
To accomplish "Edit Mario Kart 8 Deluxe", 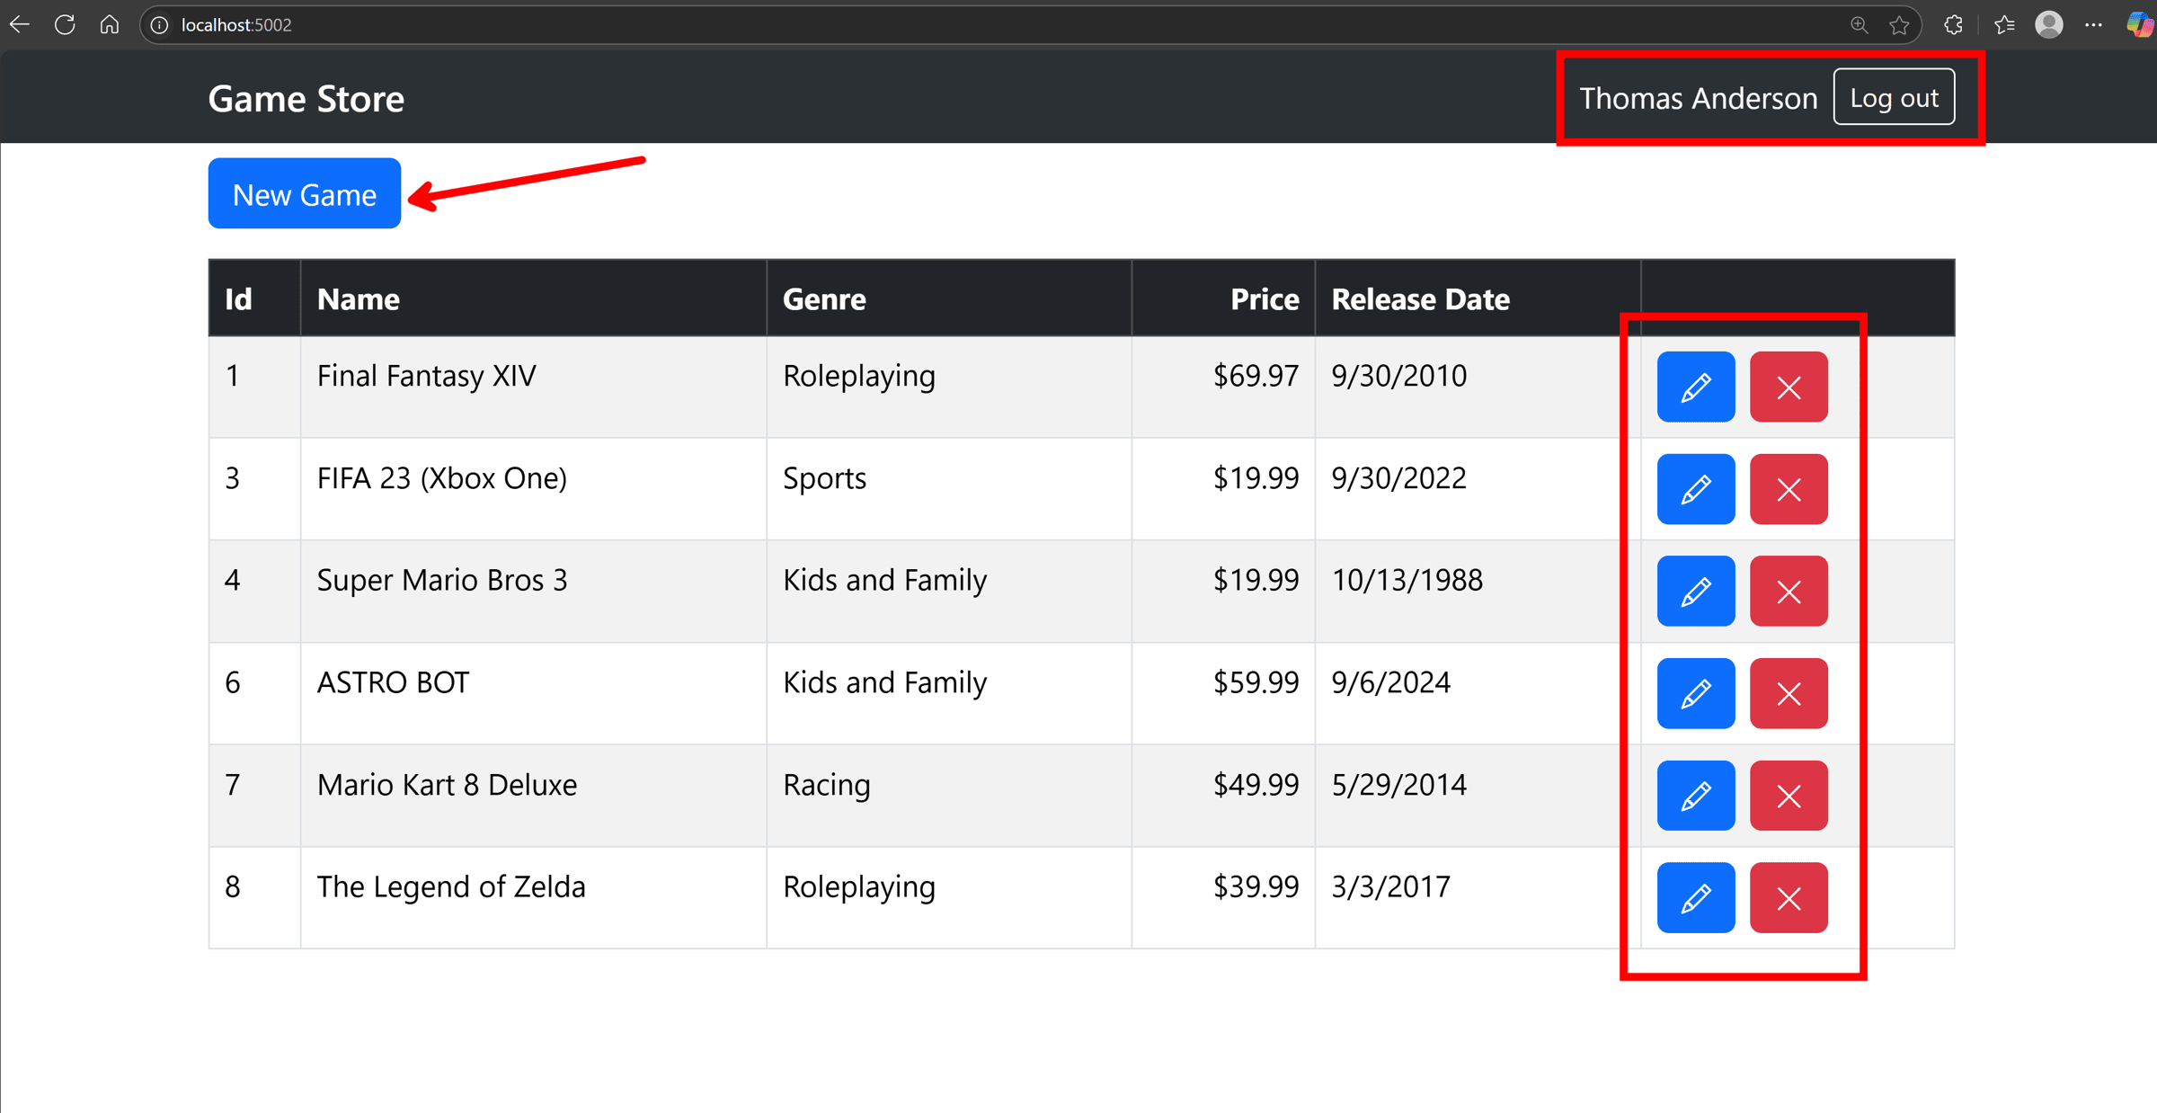I will point(1695,796).
